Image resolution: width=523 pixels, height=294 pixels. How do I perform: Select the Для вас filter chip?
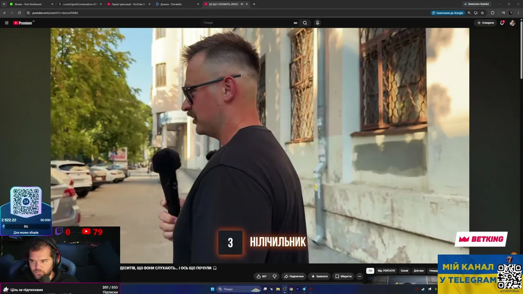click(419, 271)
